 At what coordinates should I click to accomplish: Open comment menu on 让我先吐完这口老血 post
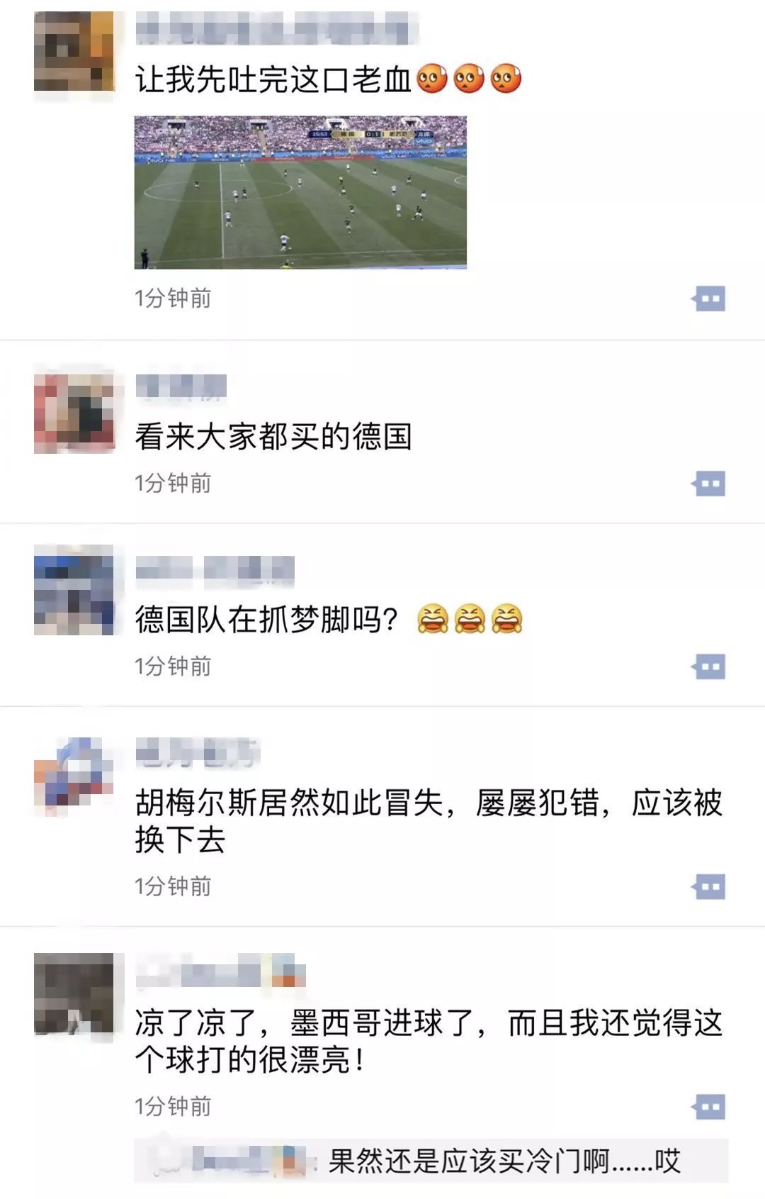pos(709,299)
